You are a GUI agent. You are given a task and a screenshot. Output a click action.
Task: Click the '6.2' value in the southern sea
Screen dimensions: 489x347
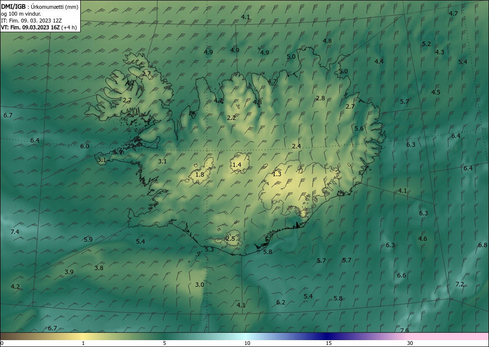point(281,302)
